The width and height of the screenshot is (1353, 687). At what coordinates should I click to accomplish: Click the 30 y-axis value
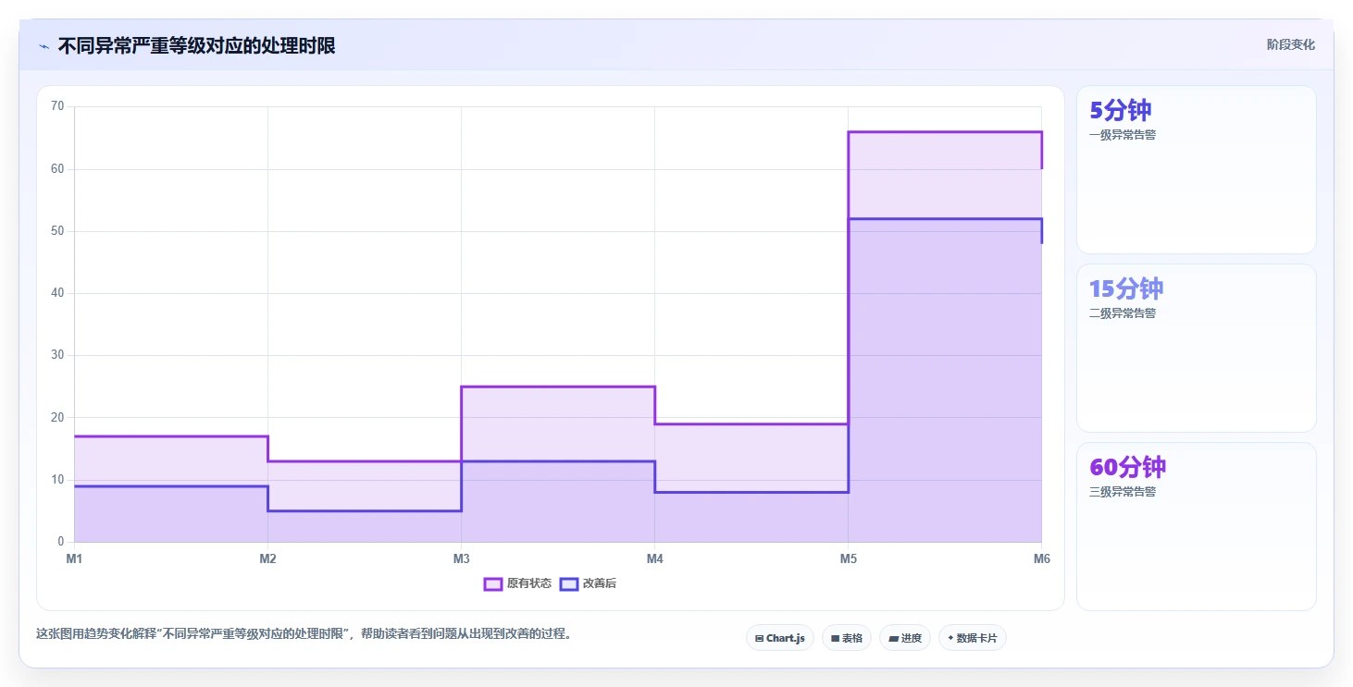57,355
